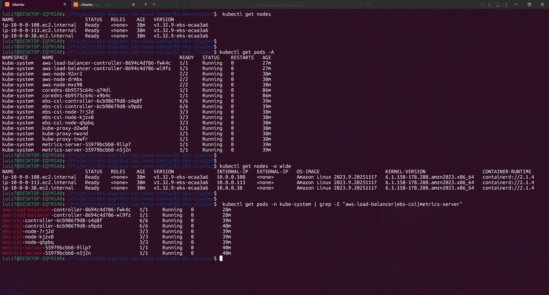Click the eks-express-iac WSL search box
549x295 pixels.
[x=277, y=5]
